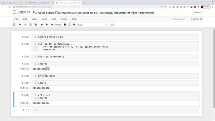Open the command palette keyboard icon
This screenshot has width=215, height=121.
[x=112, y=25]
